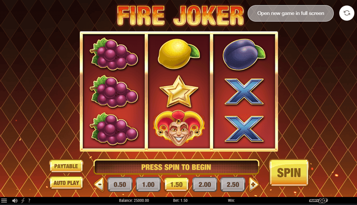Choose the 1.50 bet amount
The height and width of the screenshot is (205, 357).
177,184
